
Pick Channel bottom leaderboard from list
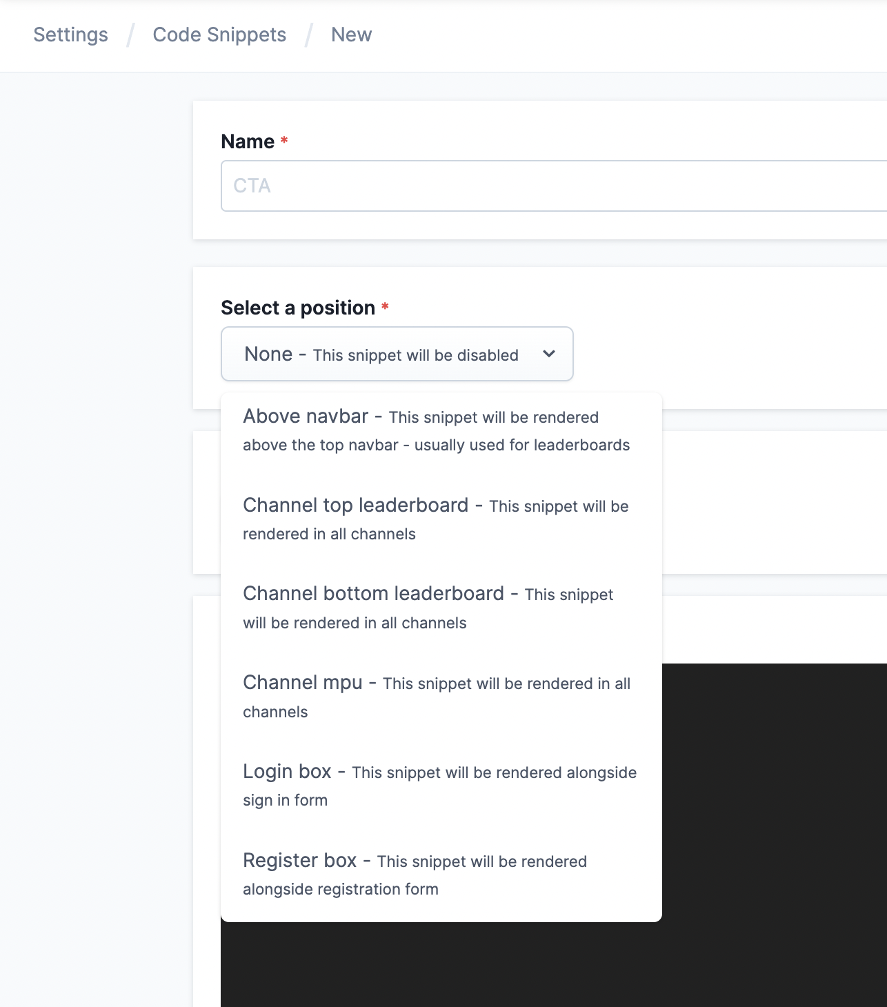point(428,608)
